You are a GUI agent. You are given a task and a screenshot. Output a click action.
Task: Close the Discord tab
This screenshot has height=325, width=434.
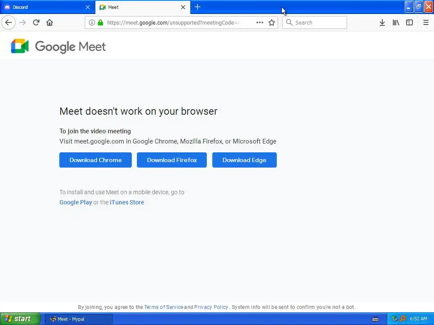[x=88, y=7]
